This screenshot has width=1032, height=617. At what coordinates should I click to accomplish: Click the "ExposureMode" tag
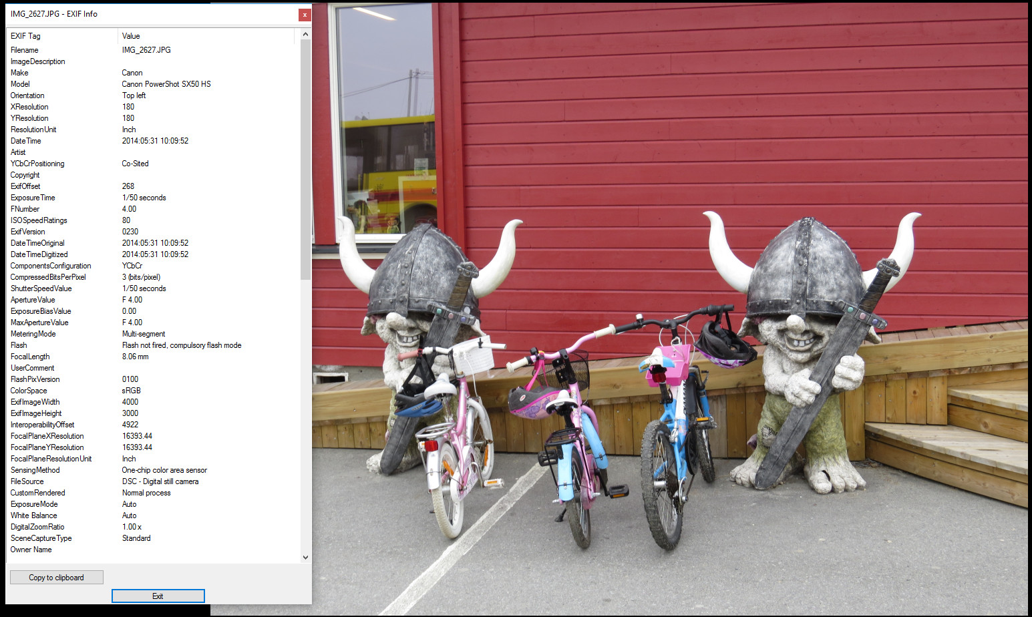[34, 504]
